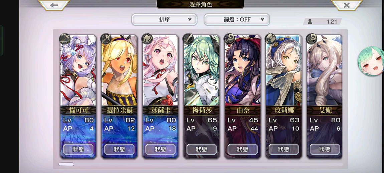Image resolution: width=384 pixels, height=173 pixels.
Task: Click the horizontal scrollbar thumb below the cards
Action: (x=66, y=164)
